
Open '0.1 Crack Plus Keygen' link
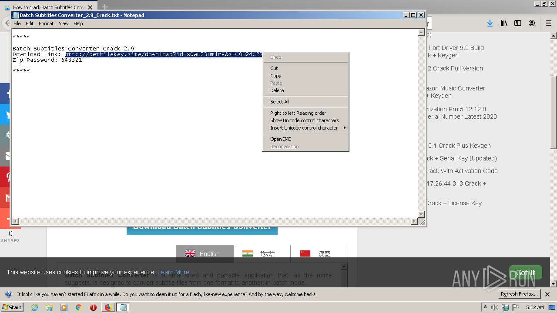460,146
